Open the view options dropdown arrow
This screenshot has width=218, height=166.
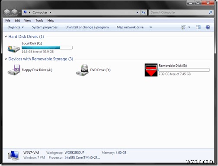point(189,27)
